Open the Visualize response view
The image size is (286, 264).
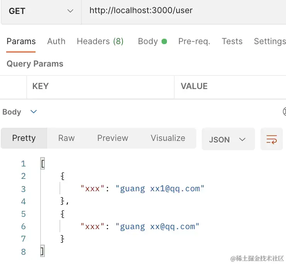(168, 138)
